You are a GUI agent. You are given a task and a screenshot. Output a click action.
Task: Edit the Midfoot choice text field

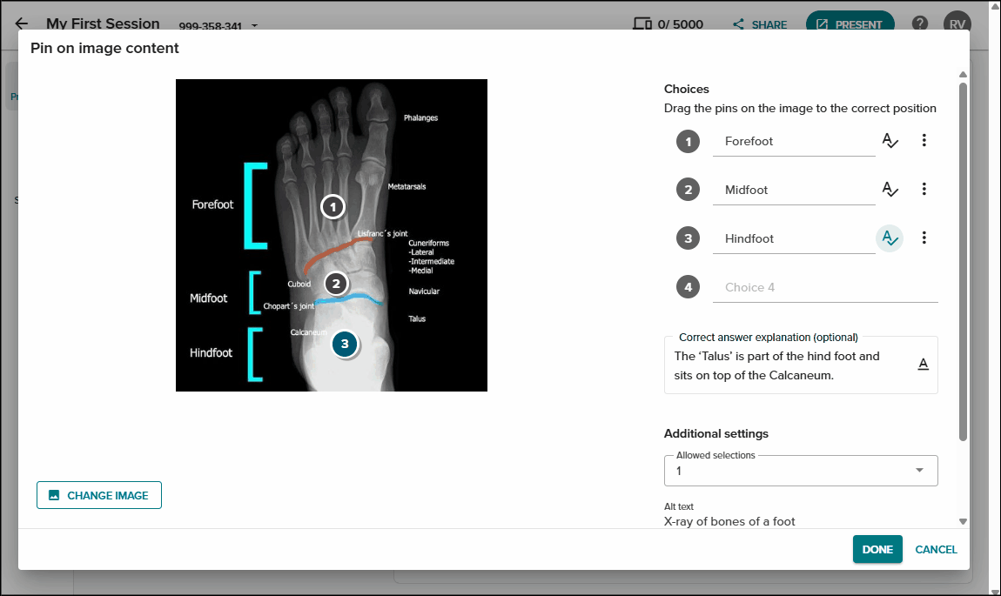(794, 191)
